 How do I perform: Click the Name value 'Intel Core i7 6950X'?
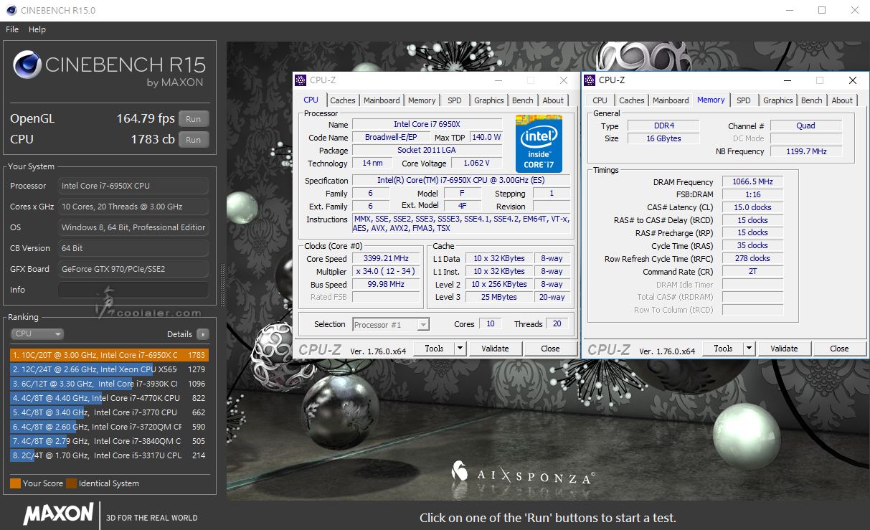(x=427, y=125)
